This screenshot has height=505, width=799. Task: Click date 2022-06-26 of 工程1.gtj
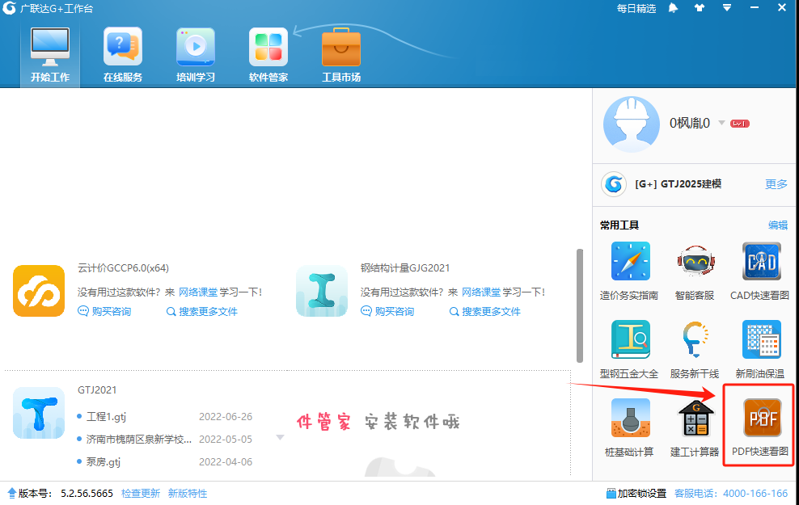click(226, 417)
